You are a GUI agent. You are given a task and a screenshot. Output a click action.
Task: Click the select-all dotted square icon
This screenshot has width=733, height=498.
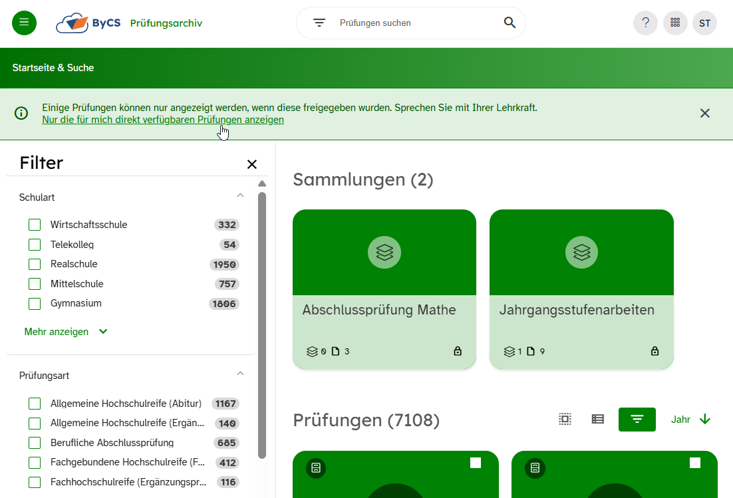pyautogui.click(x=565, y=419)
